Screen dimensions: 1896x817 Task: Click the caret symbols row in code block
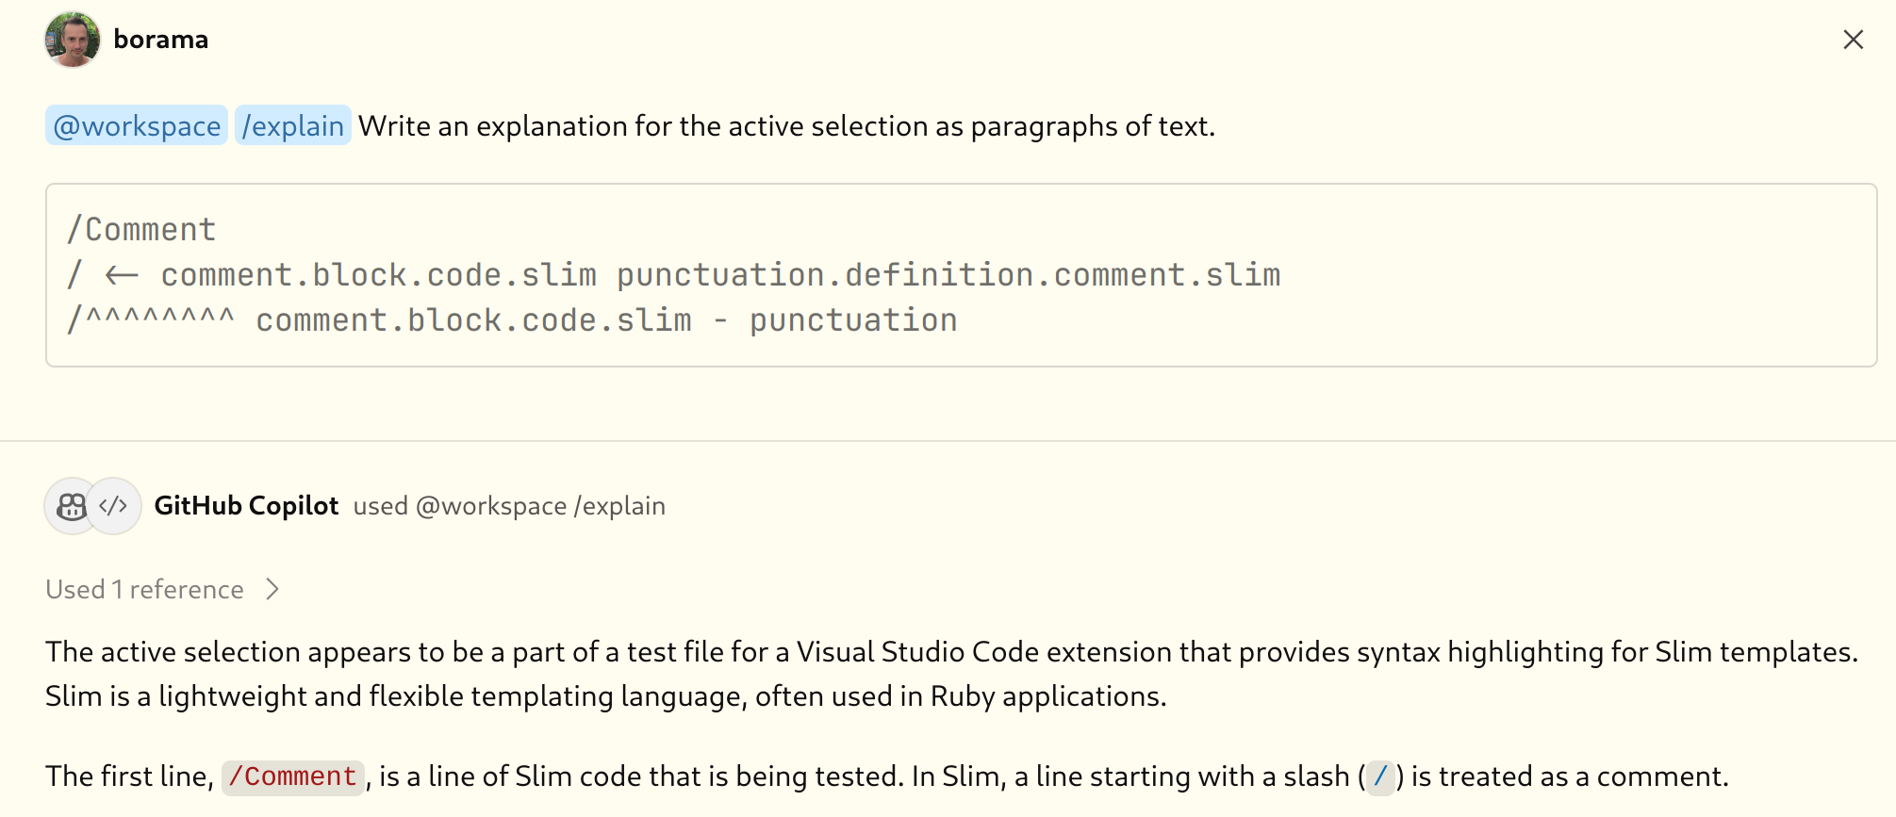[x=158, y=320]
